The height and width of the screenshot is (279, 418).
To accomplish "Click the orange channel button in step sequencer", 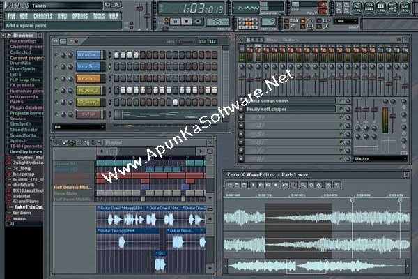I will (x=88, y=79).
